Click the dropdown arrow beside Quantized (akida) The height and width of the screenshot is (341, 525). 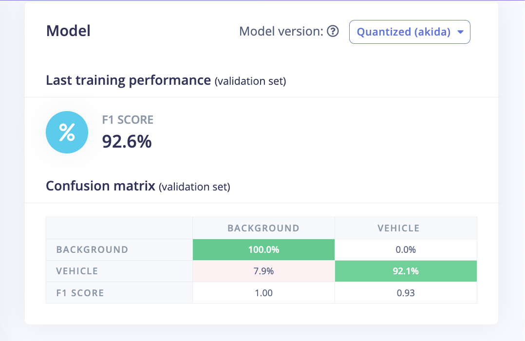point(460,32)
